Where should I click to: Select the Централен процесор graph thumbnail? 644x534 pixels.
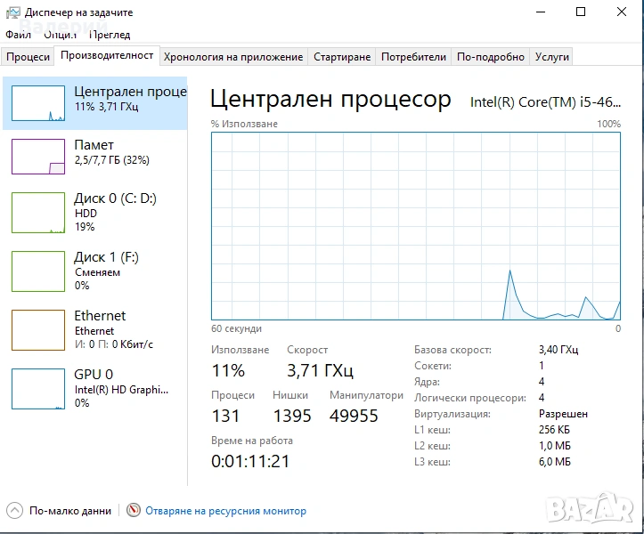point(38,103)
